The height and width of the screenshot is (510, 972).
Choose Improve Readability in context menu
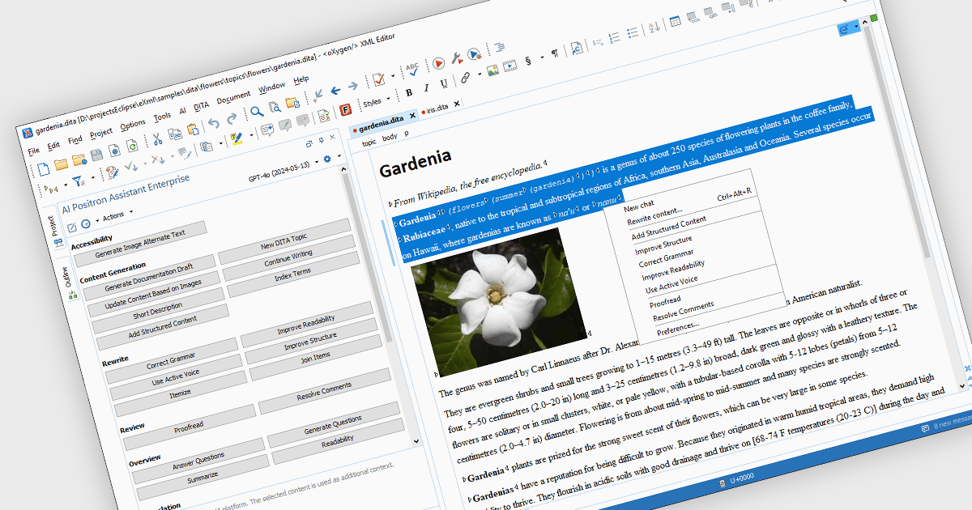pyautogui.click(x=673, y=270)
